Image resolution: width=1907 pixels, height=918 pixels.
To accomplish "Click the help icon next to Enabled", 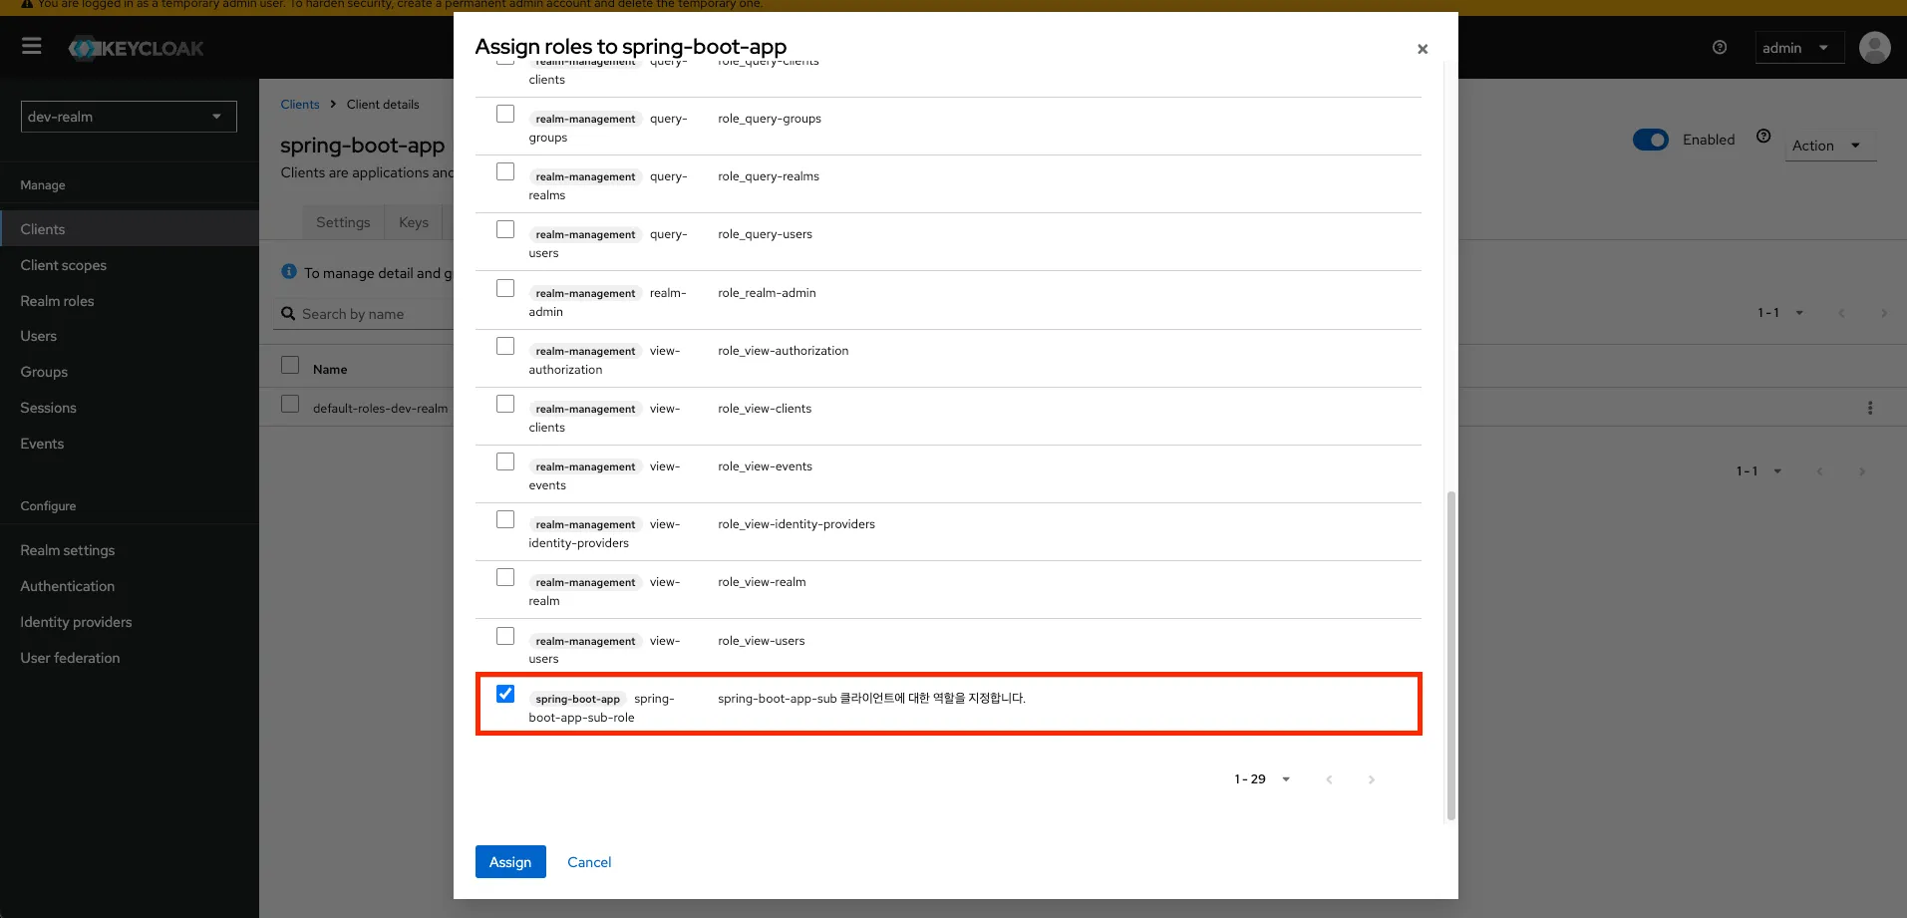I will point(1763,137).
